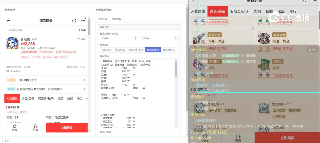Click the 22/22 progress bar

[x=230, y=56]
